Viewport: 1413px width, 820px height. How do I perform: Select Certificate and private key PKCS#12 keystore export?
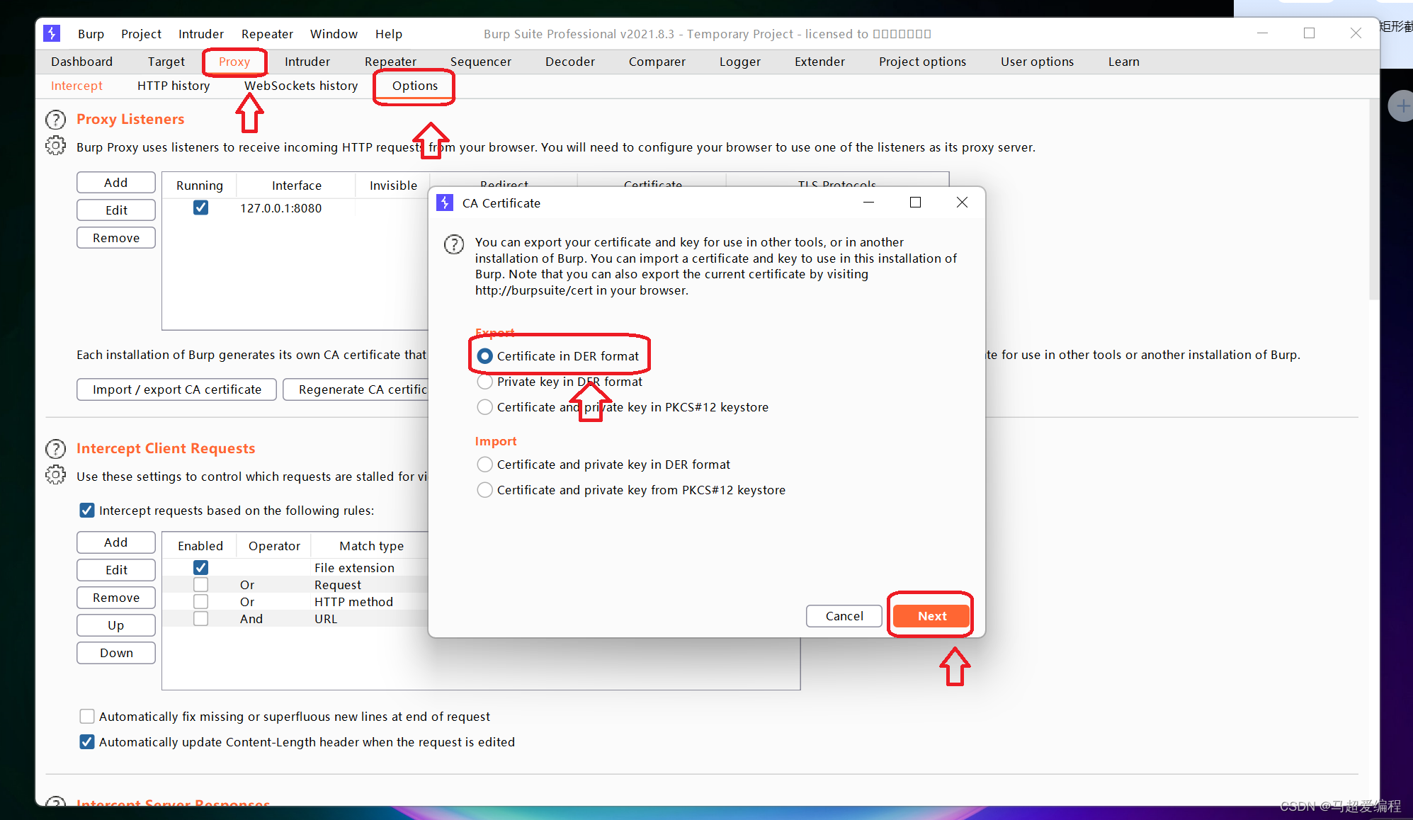485,407
